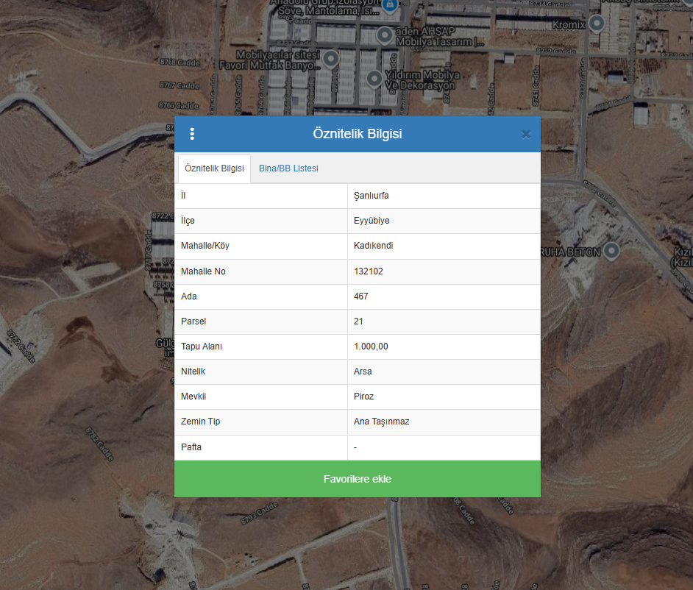The image size is (693, 590).
Task: Click the Anadolu Grup İzolasyon shopping marker
Action: (390, 5)
